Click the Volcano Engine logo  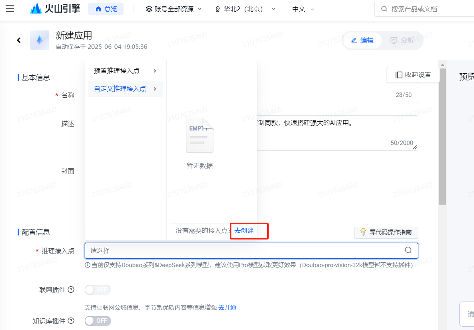click(x=55, y=9)
